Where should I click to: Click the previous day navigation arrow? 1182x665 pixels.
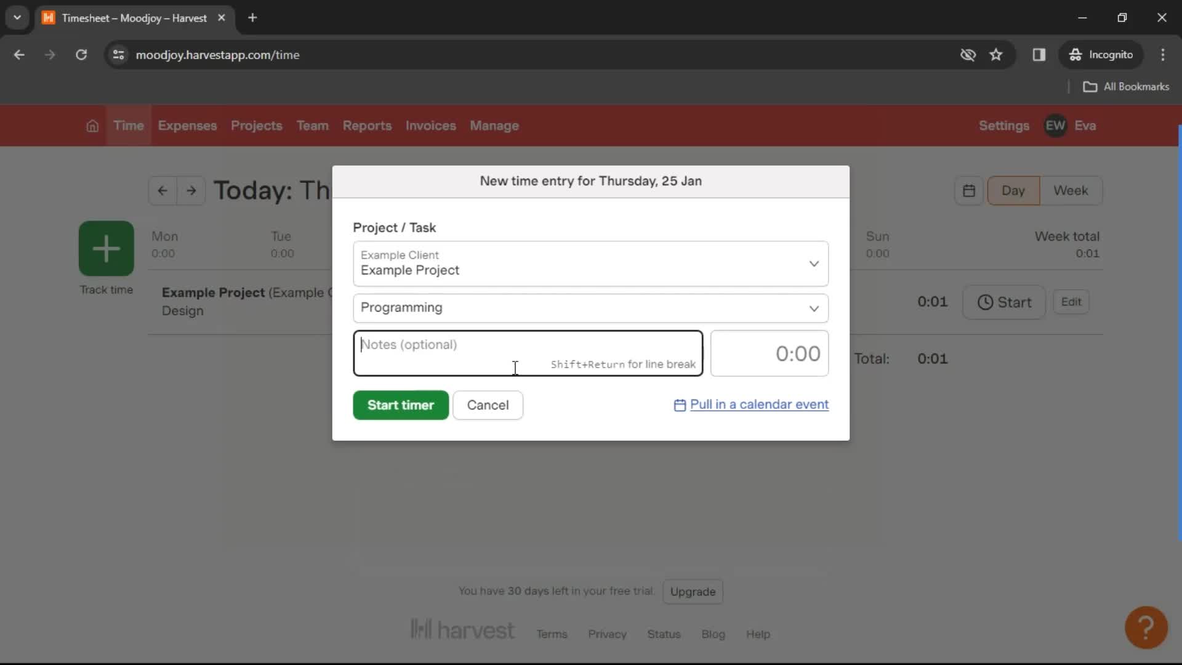click(x=163, y=190)
